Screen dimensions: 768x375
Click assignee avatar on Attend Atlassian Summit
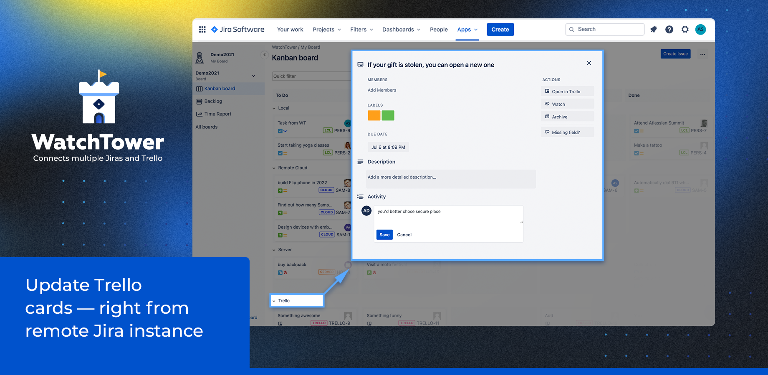tap(704, 123)
